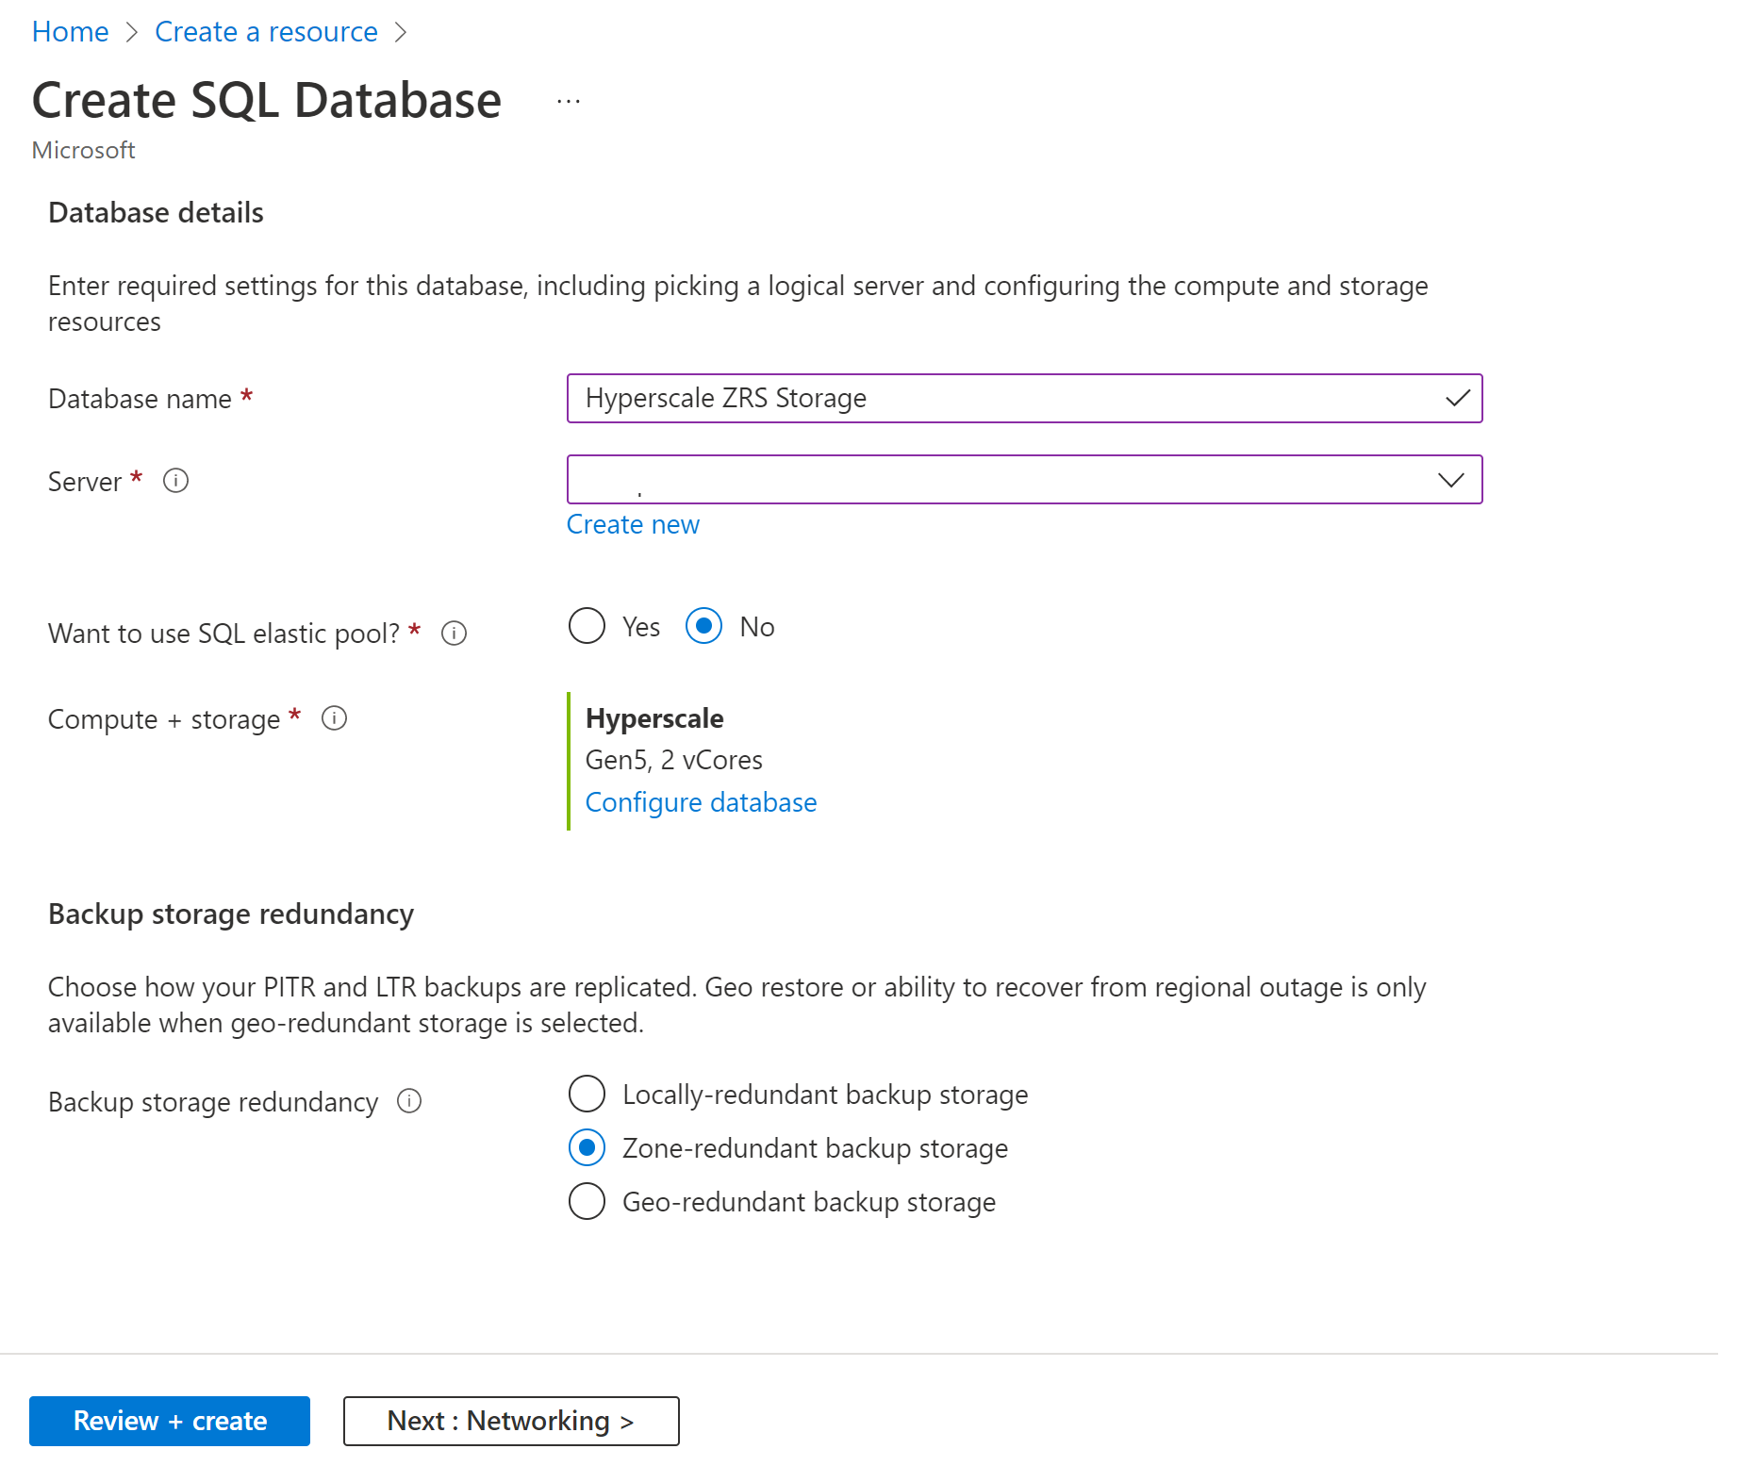1737x1482 pixels.
Task: Select No for SQL elastic pool
Action: [703, 626]
